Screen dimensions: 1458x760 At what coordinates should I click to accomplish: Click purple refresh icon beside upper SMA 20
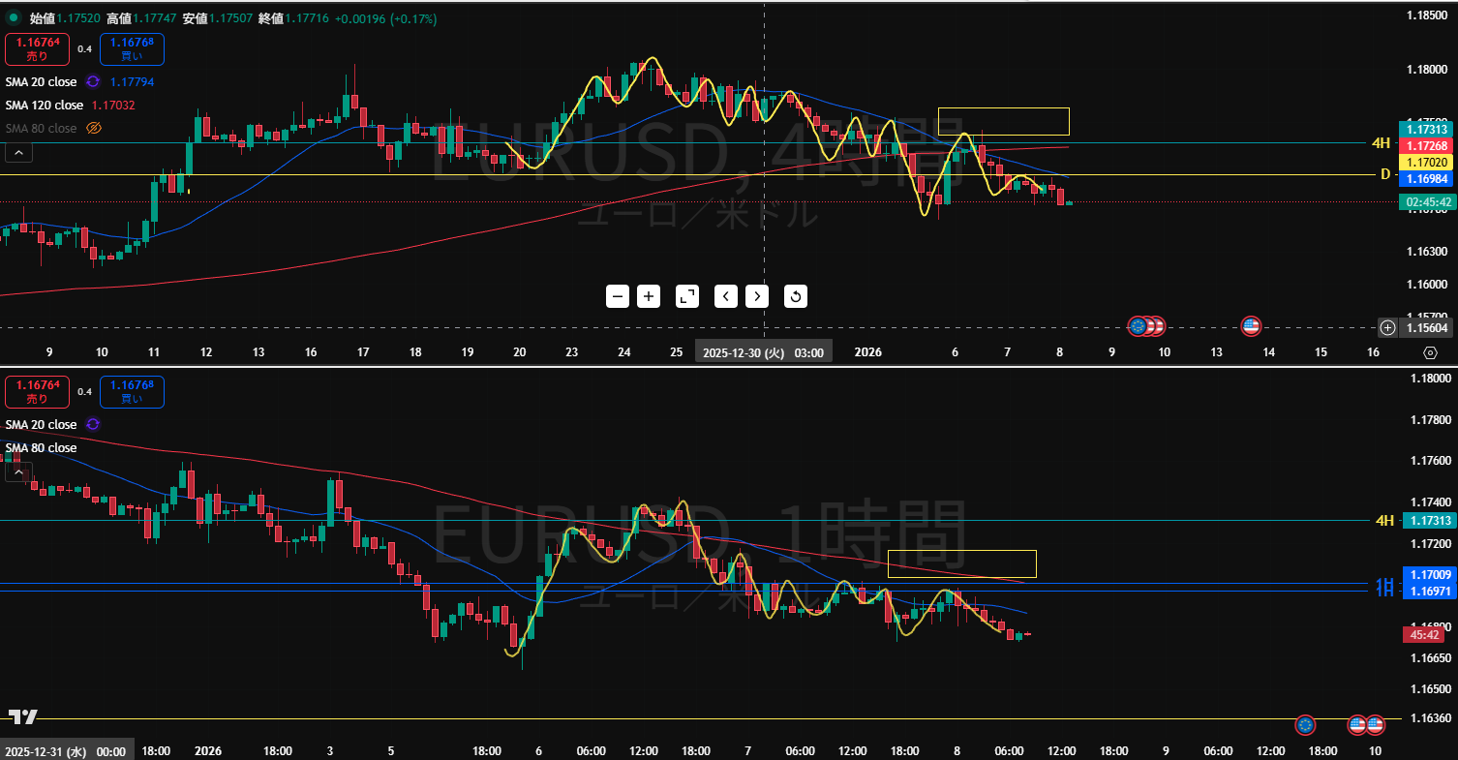93,82
